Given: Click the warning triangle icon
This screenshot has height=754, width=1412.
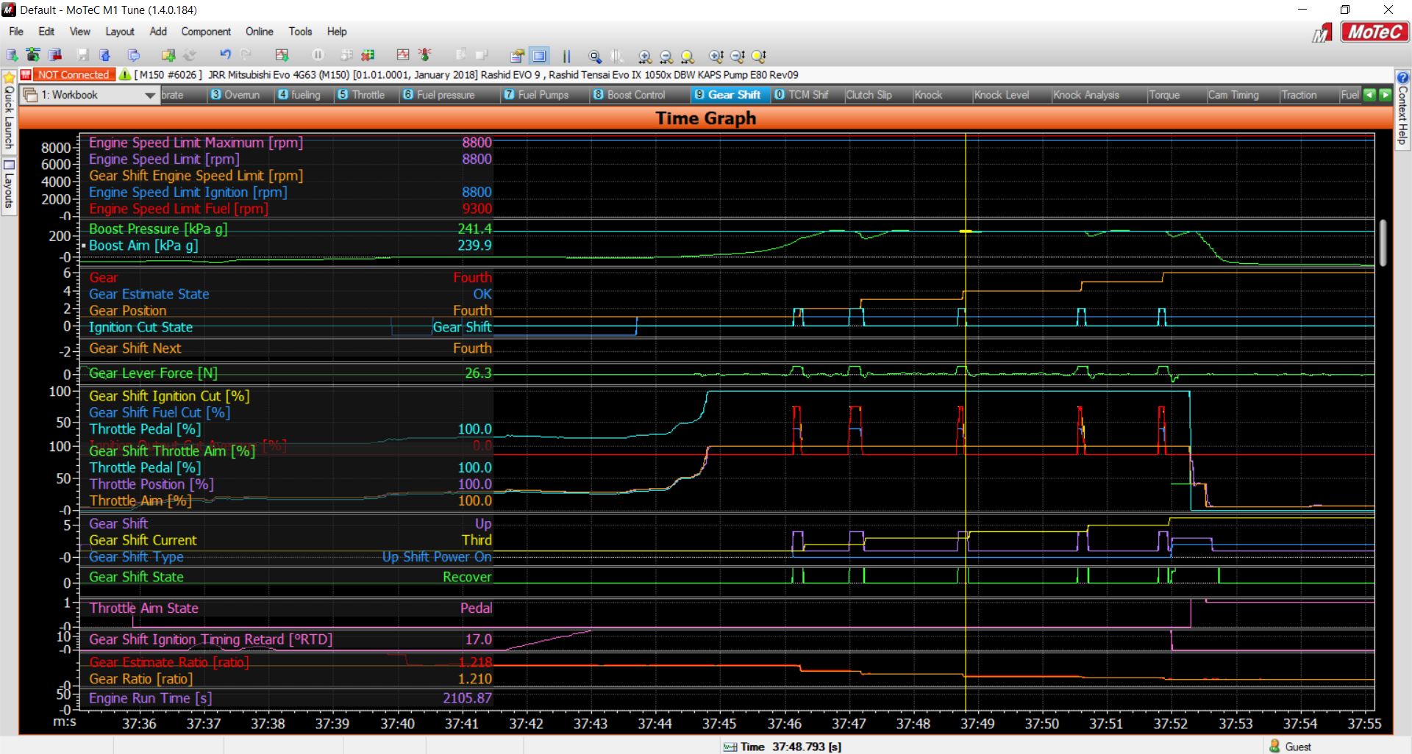Looking at the screenshot, I should (124, 74).
